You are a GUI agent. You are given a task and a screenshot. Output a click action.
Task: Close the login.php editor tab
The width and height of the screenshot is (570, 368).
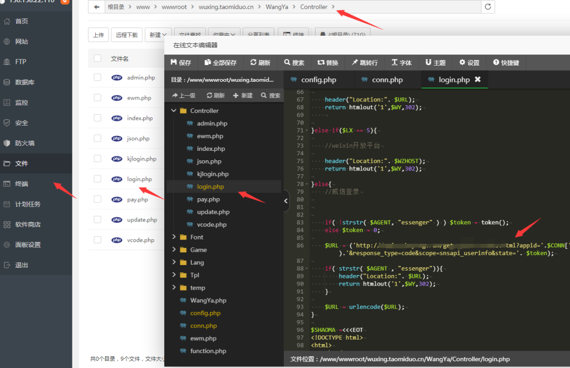pyautogui.click(x=477, y=80)
